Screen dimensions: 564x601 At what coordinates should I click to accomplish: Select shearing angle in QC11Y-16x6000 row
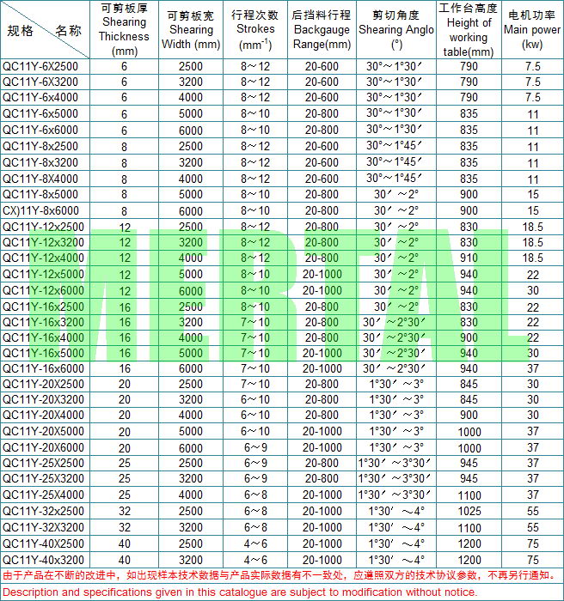coord(394,368)
